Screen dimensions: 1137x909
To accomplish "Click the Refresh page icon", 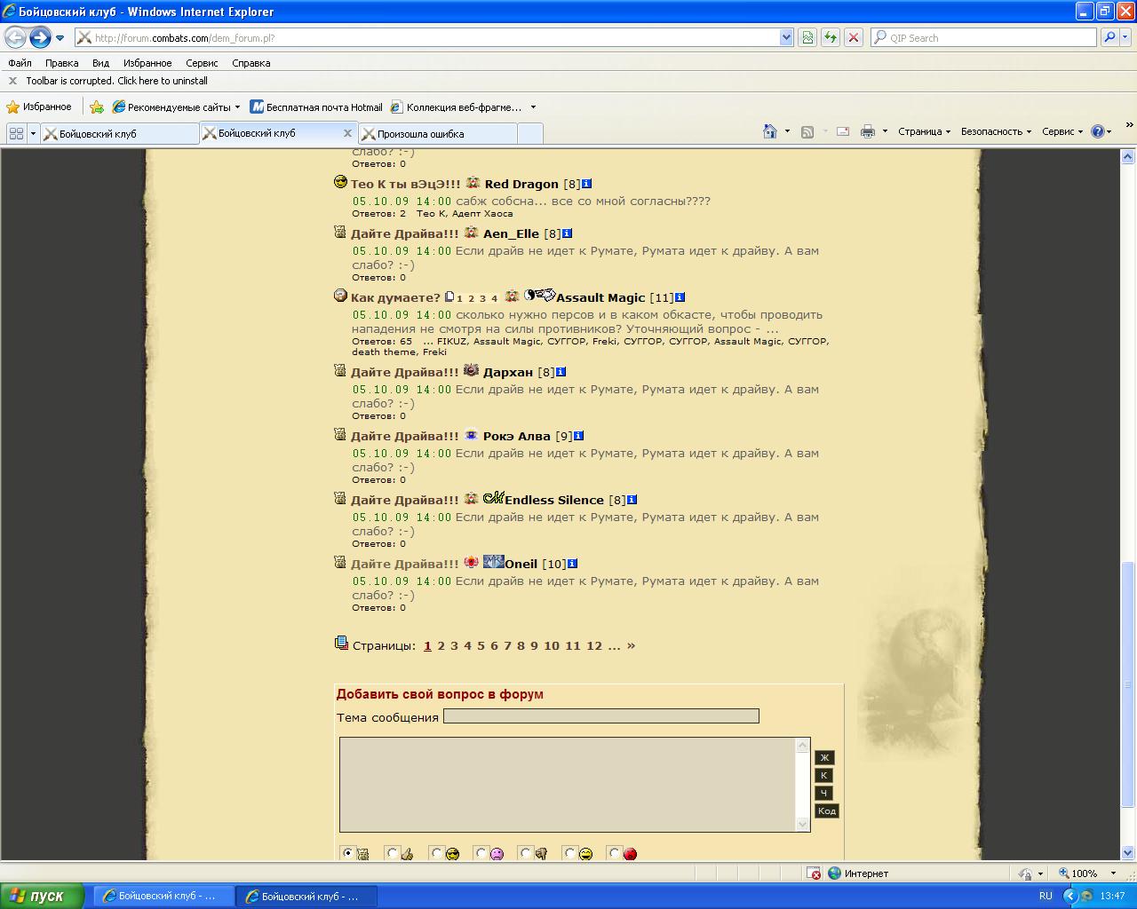I will click(x=831, y=37).
